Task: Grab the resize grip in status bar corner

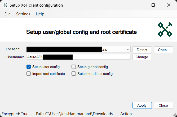Action: (175, 115)
